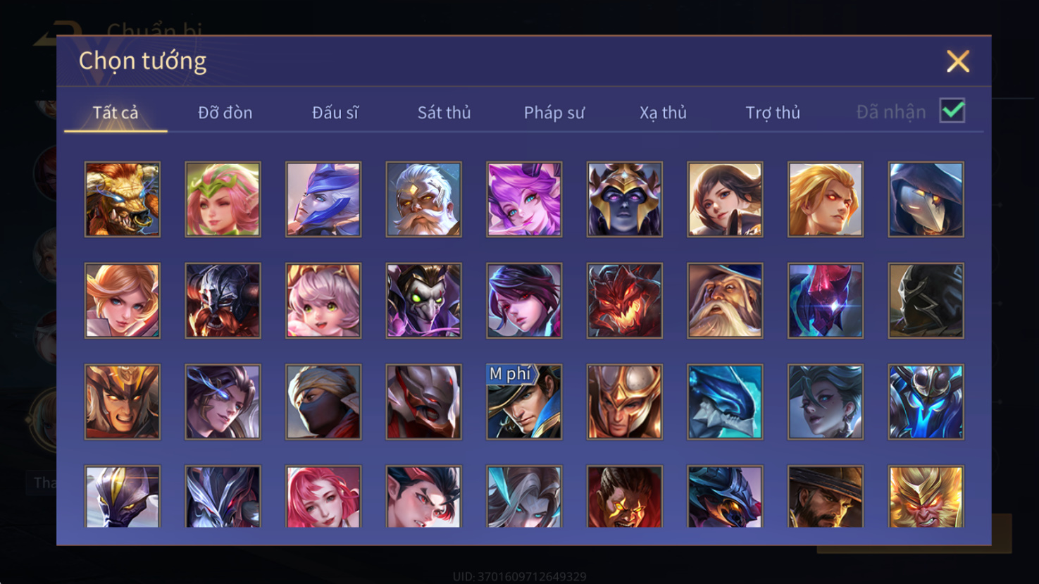Select the red lava demon hero portrait
1039x584 pixels.
click(x=625, y=301)
